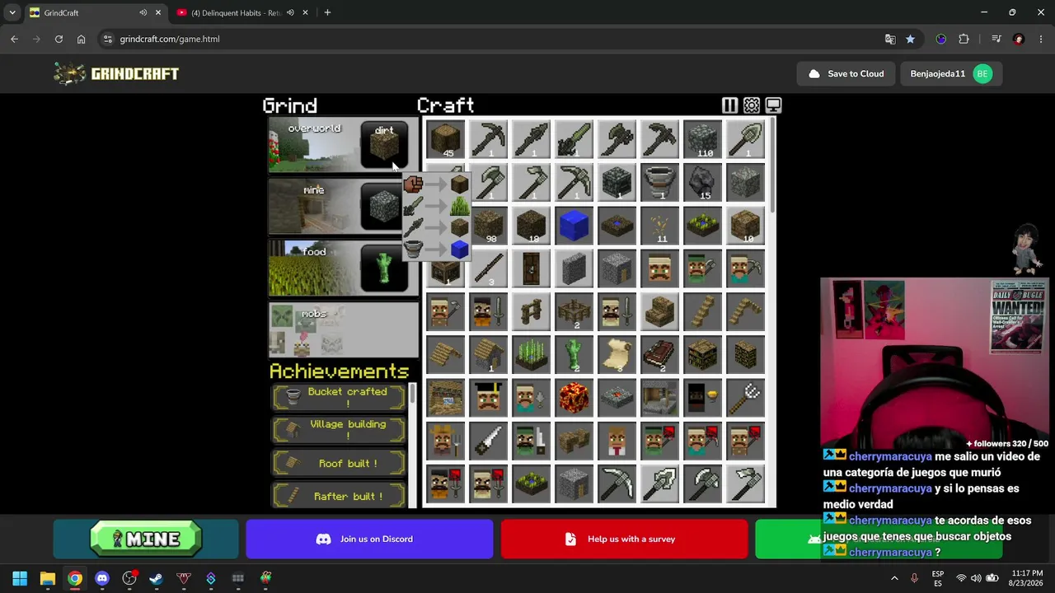Click the grindcraft.com address bar
1055x593 pixels.
click(495, 39)
